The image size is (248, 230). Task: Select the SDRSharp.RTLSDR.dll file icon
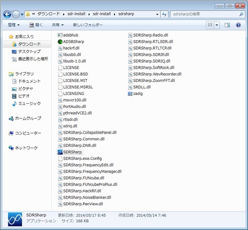(130, 42)
